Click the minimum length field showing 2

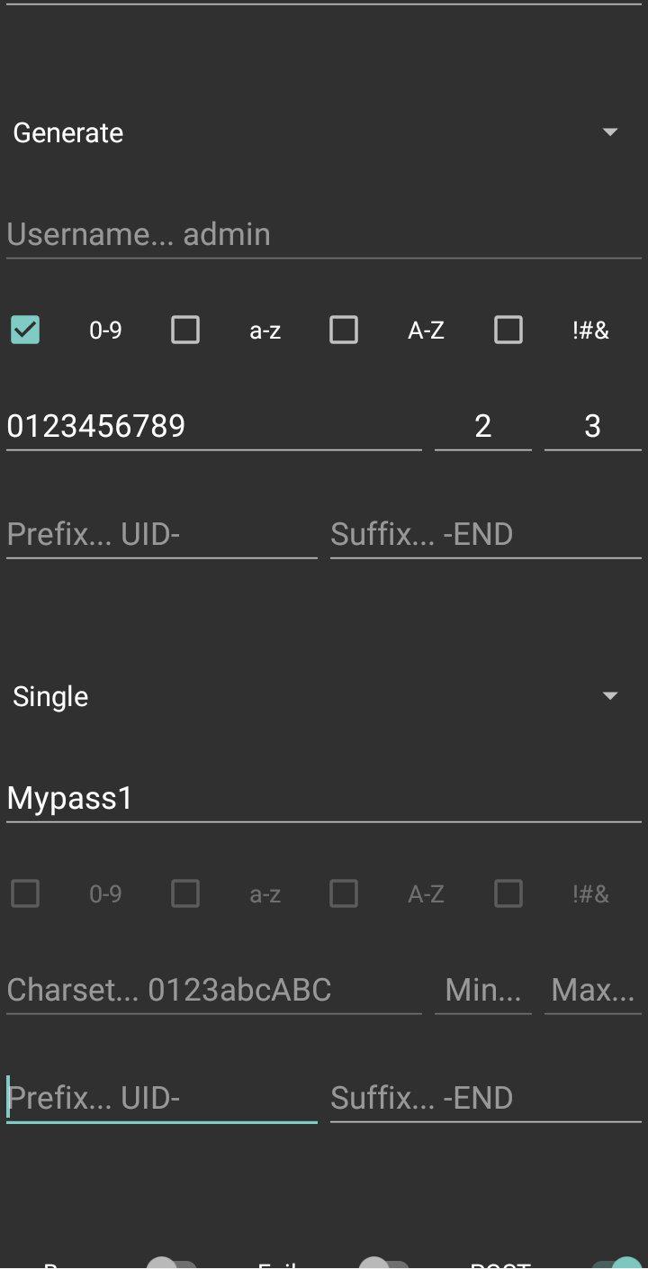pyautogui.click(x=483, y=426)
